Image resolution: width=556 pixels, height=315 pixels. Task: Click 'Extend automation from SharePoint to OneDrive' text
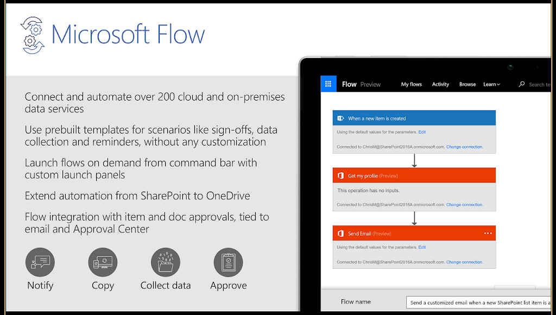(x=137, y=196)
